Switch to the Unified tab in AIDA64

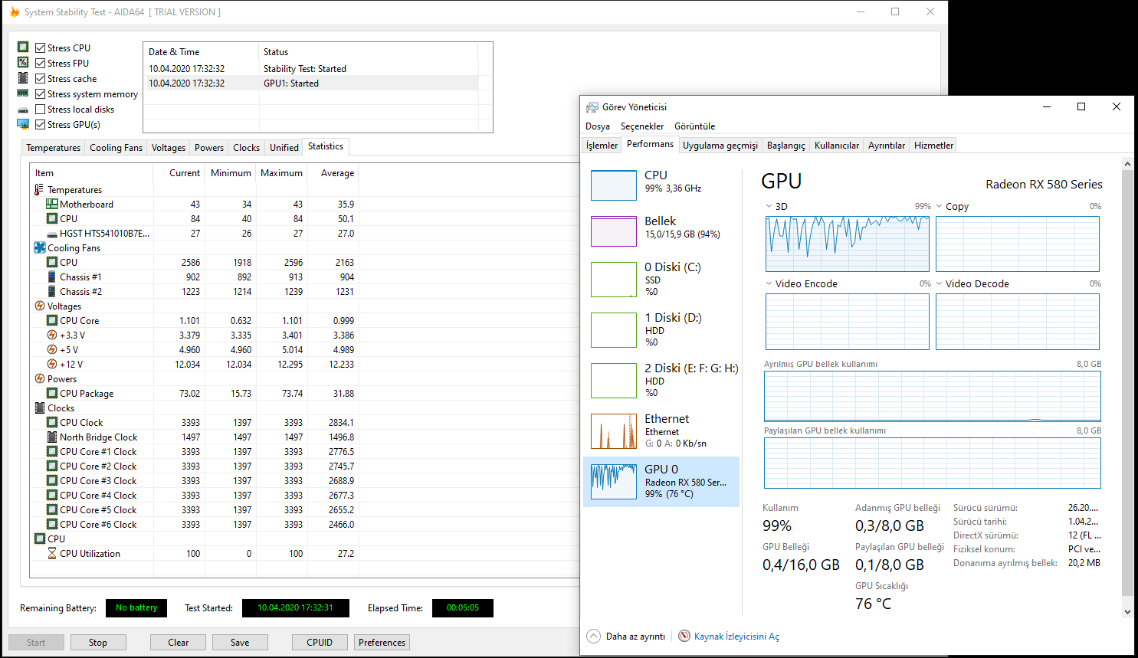(284, 148)
